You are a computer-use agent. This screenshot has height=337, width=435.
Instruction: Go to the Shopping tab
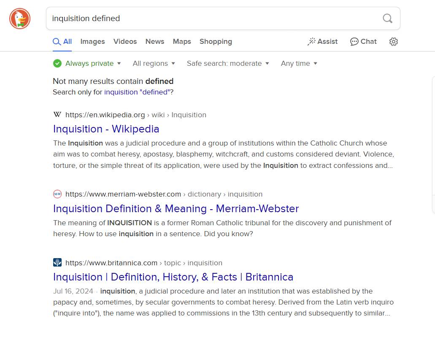coord(216,42)
